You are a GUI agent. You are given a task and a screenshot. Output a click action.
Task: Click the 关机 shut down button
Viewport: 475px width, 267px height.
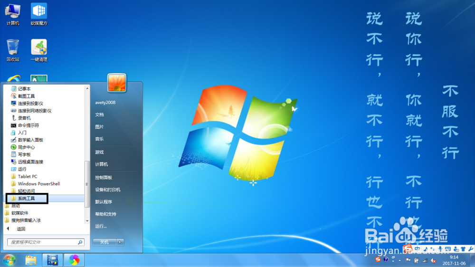click(x=104, y=242)
